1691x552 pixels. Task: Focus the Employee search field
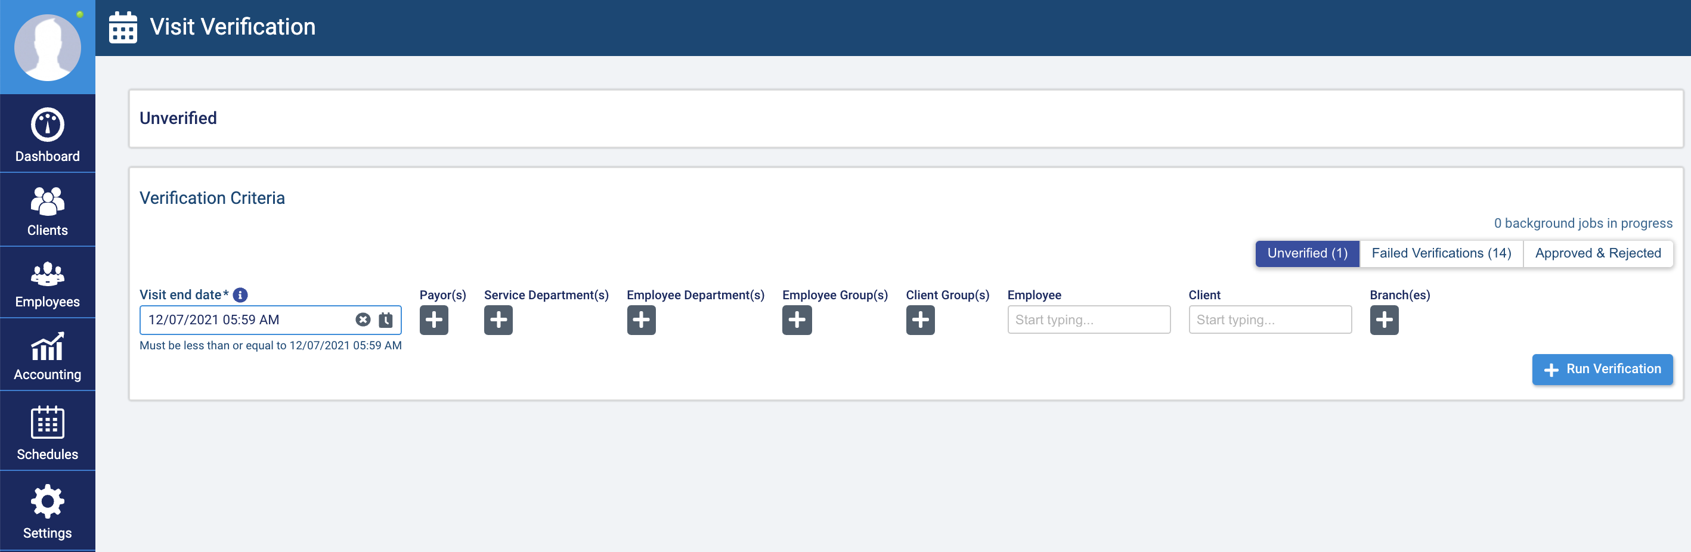(1088, 320)
